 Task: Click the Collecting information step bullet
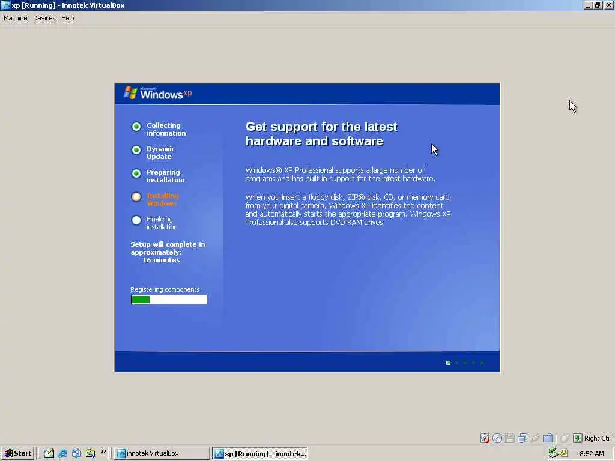click(x=136, y=127)
